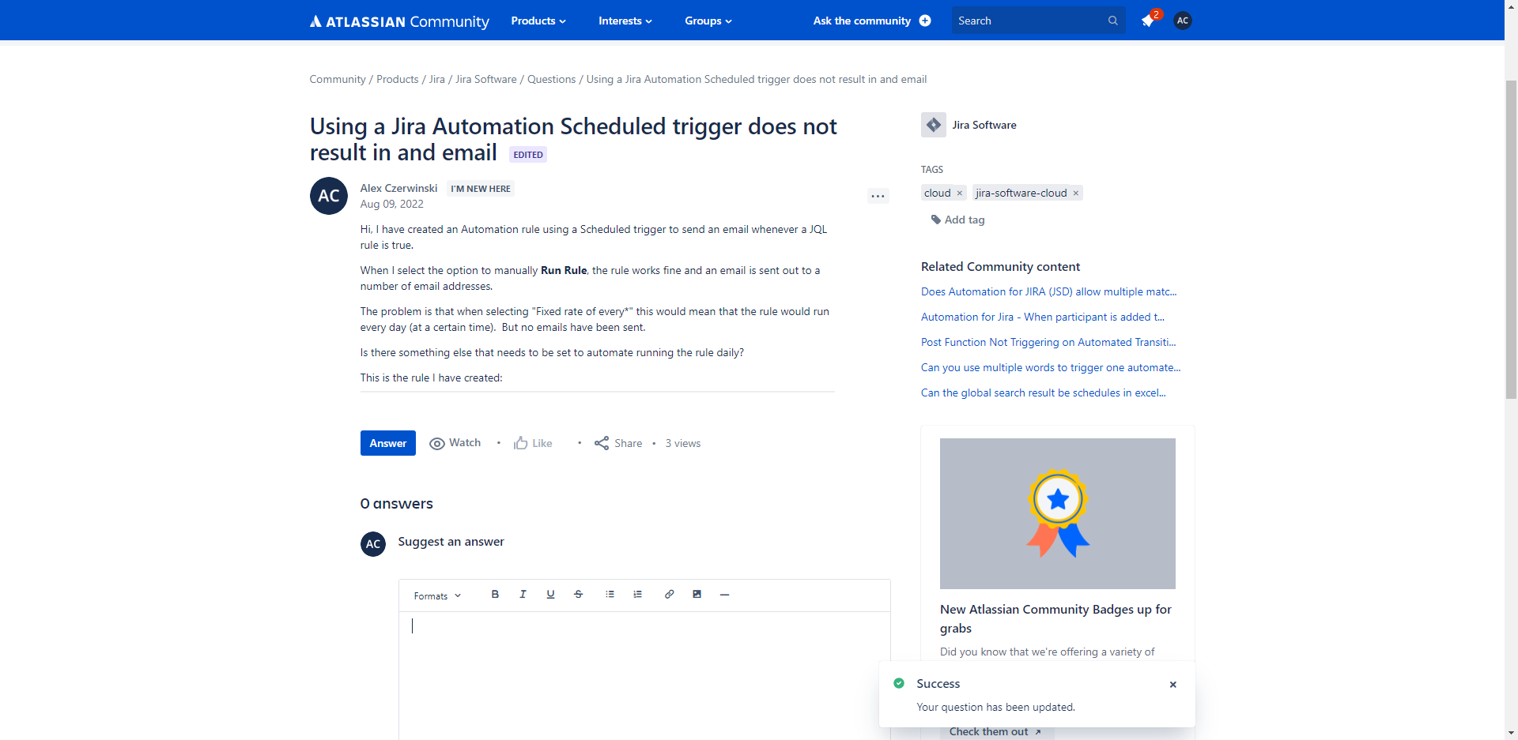The height and width of the screenshot is (740, 1518).
Task: Open notifications bell with badge
Action: pos(1150,20)
